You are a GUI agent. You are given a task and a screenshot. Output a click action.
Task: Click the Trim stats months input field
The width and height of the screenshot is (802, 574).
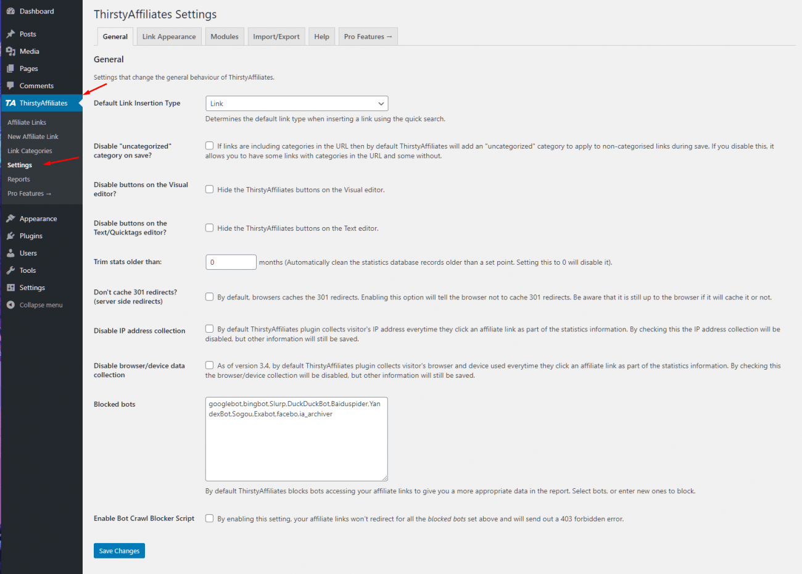(x=231, y=262)
